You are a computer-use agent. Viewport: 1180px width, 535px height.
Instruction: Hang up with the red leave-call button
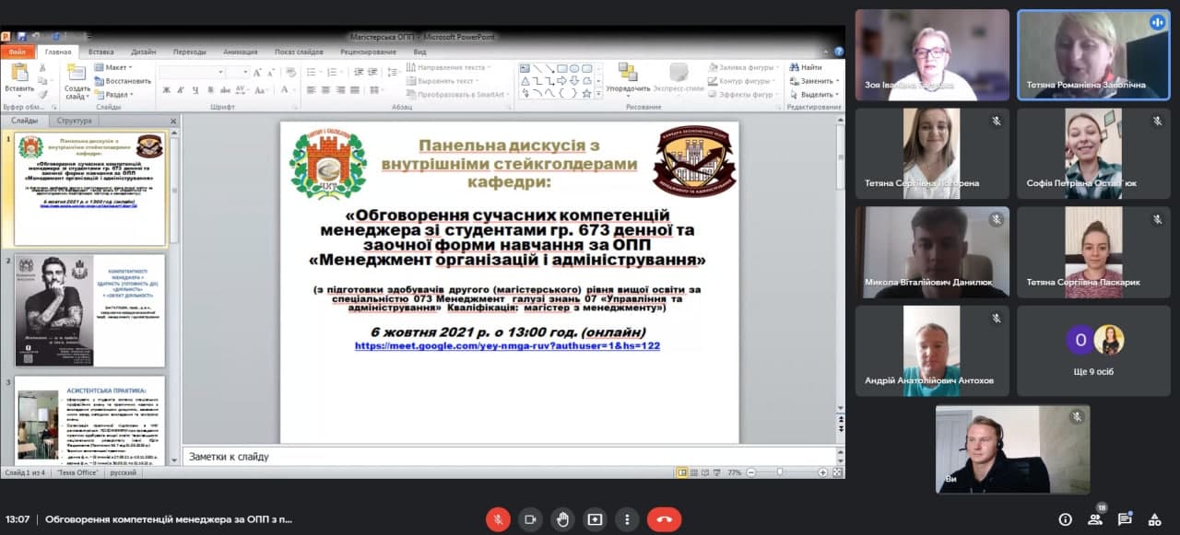[664, 519]
